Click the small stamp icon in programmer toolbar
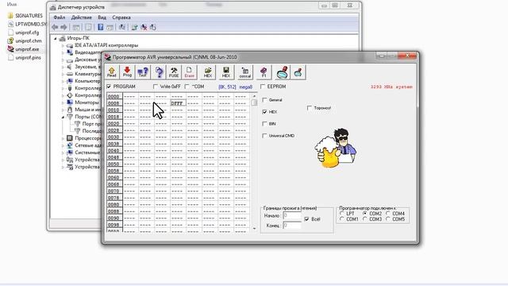The height and width of the screenshot is (286, 508). pyautogui.click(x=298, y=72)
